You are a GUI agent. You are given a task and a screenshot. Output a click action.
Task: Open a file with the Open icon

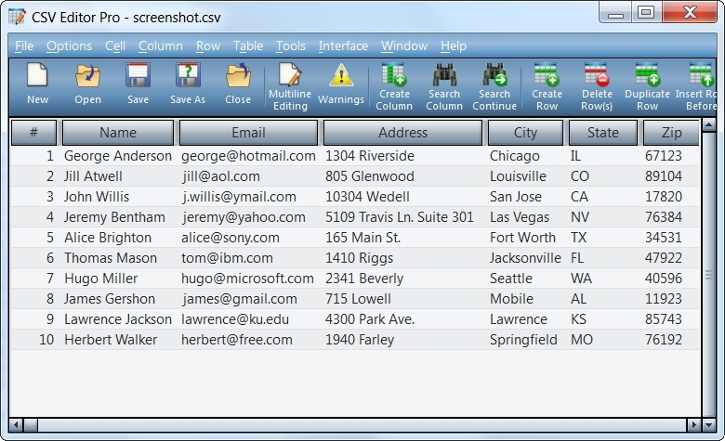click(88, 84)
